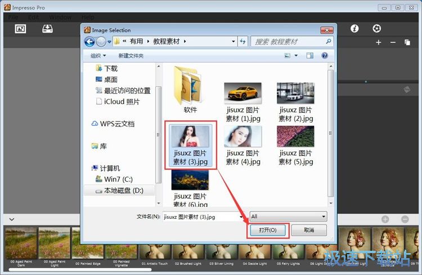Toggle the preview pane icon

(310, 56)
